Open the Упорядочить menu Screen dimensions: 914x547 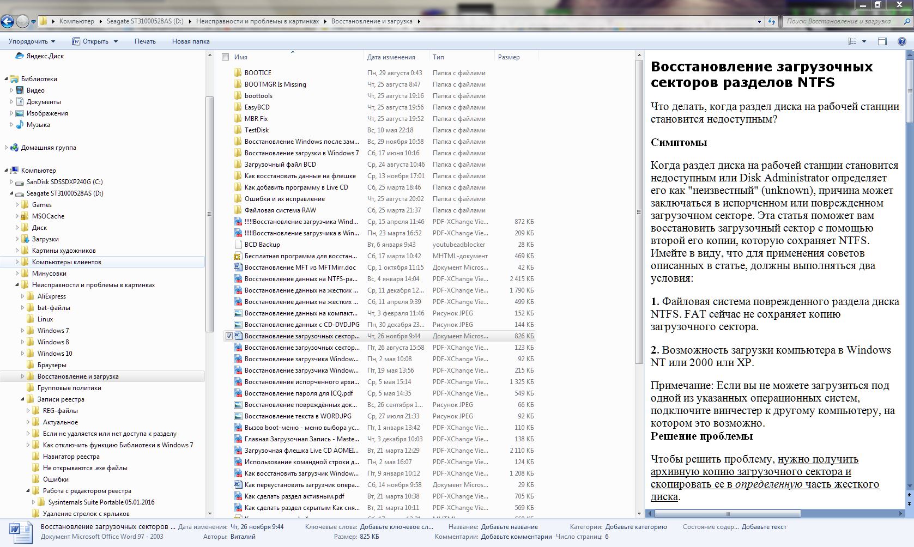click(32, 41)
